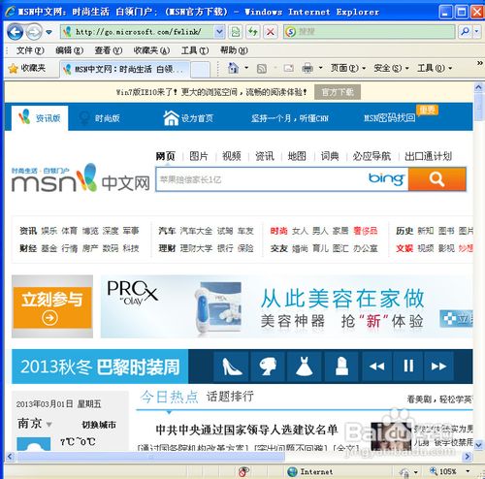Open the 帮助(H) menu
The image size is (485, 479).
(x=234, y=50)
